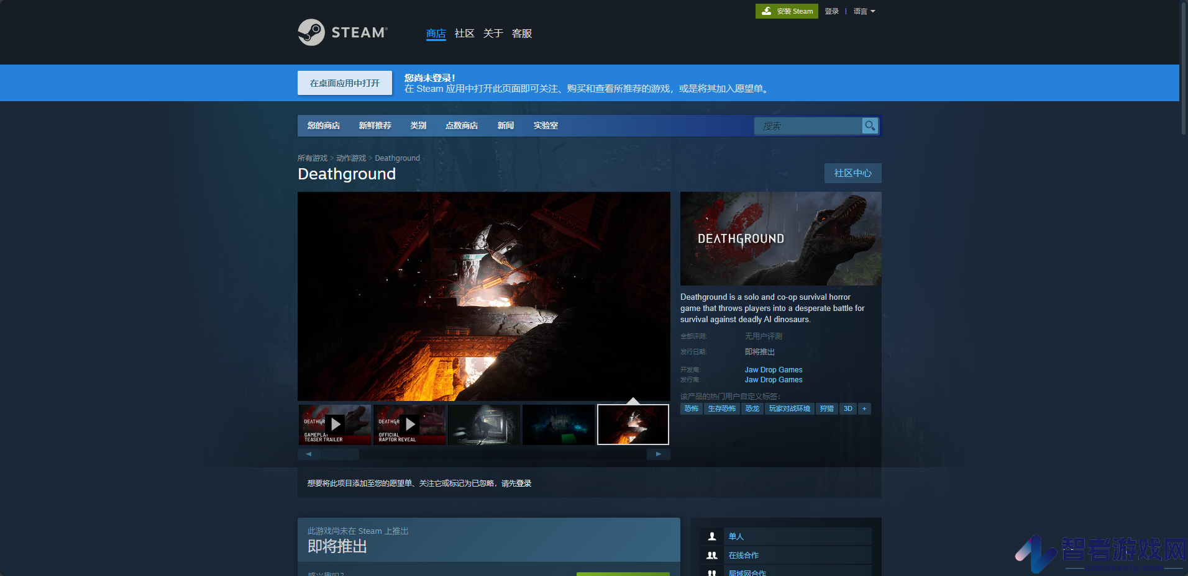1188x576 pixels.
Task: Click the 在桌面应用中打开 button
Action: pyautogui.click(x=345, y=83)
